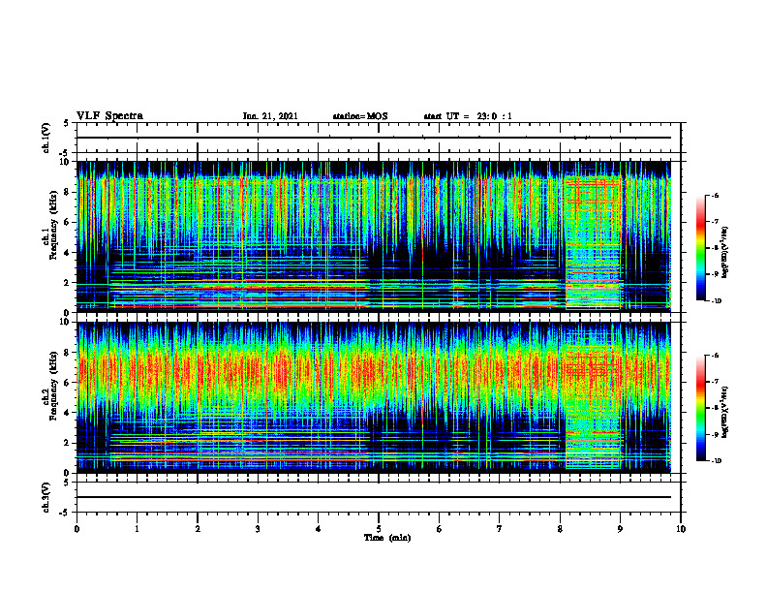
Task: Click the "station=MOS" header text
Action: pyautogui.click(x=360, y=116)
